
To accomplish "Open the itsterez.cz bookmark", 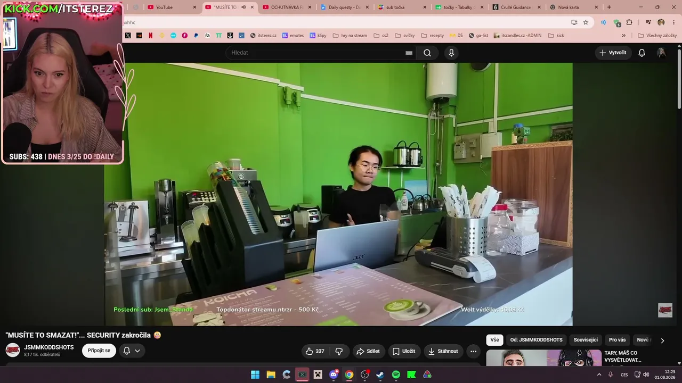I will pos(263,36).
